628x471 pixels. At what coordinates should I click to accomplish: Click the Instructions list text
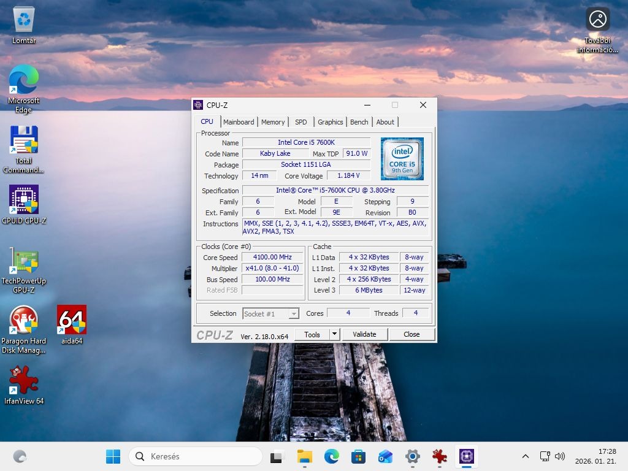tap(335, 227)
